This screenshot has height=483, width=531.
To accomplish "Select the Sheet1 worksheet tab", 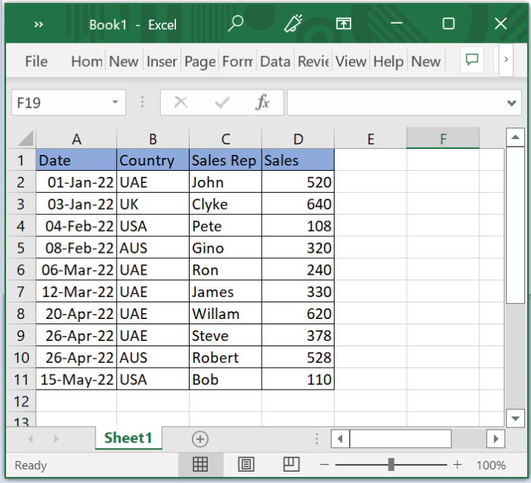I will [128, 438].
